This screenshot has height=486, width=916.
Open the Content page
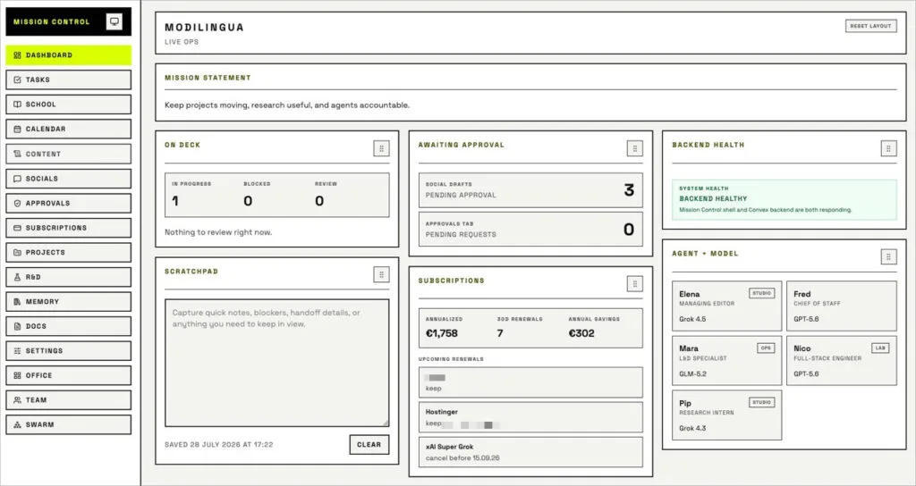[x=68, y=154]
